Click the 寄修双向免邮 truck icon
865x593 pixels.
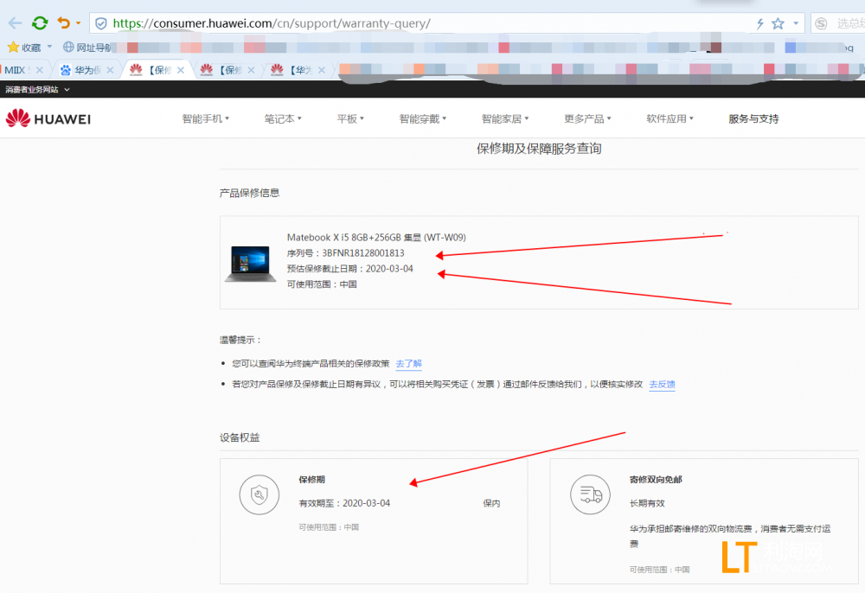pyautogui.click(x=590, y=494)
